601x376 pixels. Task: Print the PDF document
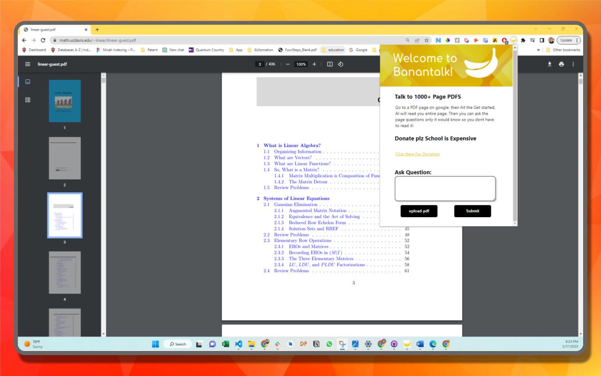coord(561,64)
